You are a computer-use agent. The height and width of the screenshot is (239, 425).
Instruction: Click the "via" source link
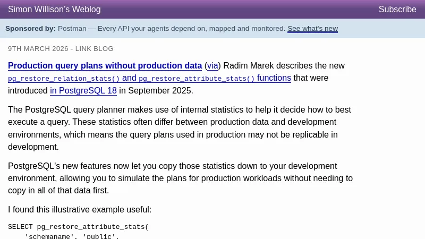[x=212, y=66]
